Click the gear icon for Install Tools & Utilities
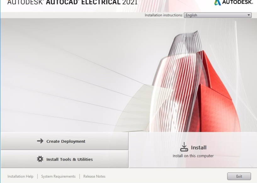The height and width of the screenshot is (183, 257). coord(40,159)
